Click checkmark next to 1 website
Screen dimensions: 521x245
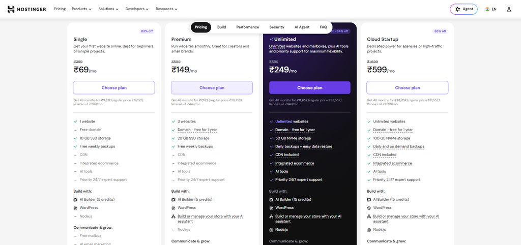75,121
